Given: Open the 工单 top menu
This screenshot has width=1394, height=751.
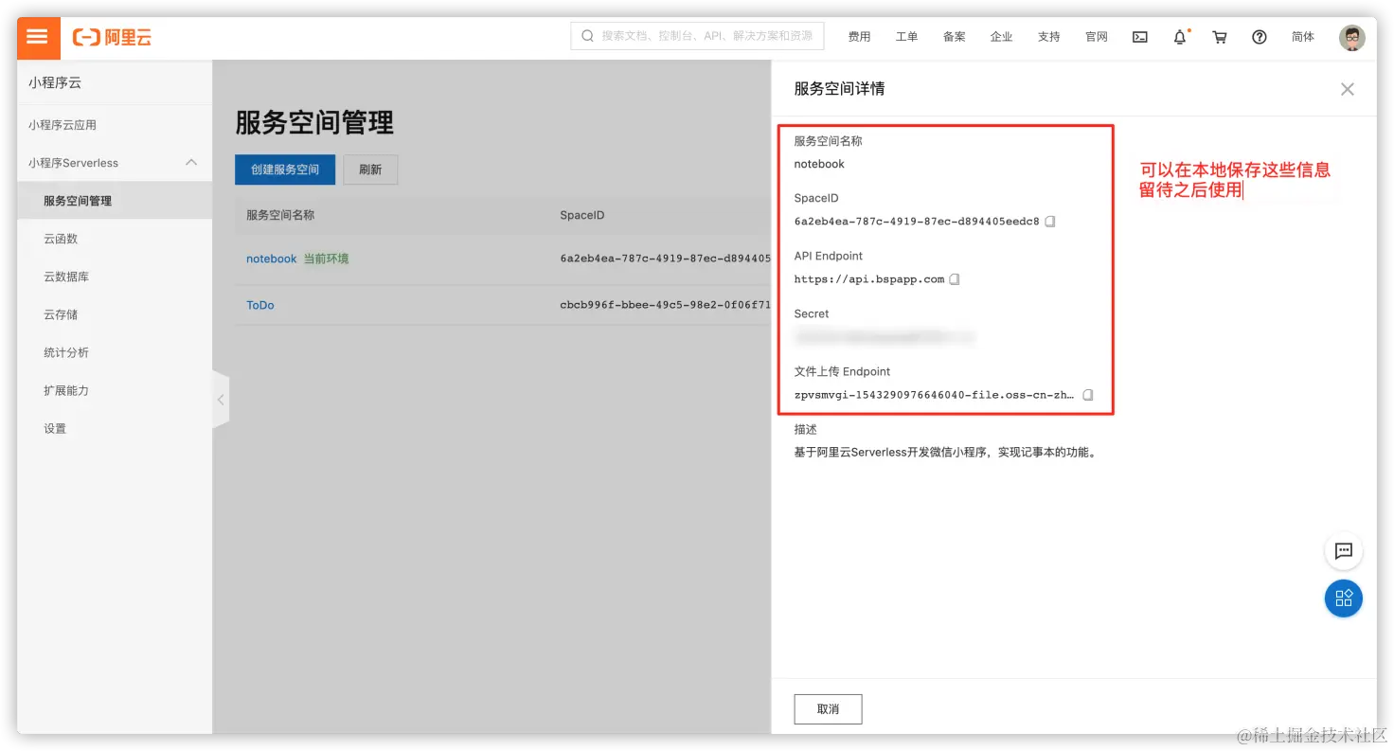Looking at the screenshot, I should 906,37.
